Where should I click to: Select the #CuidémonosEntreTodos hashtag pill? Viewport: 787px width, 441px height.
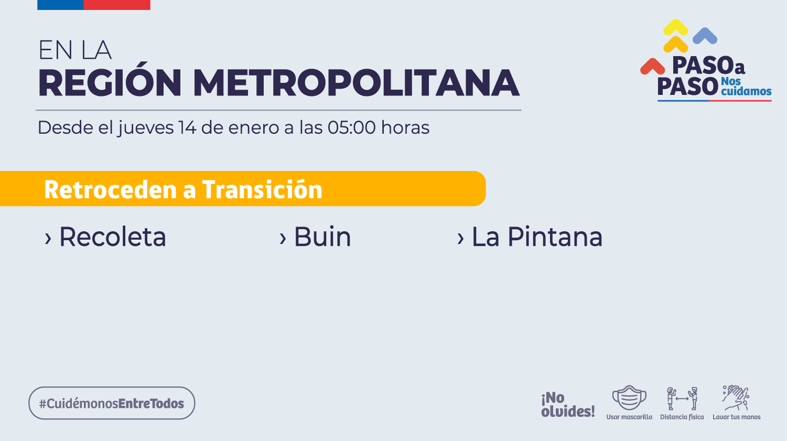point(112,403)
